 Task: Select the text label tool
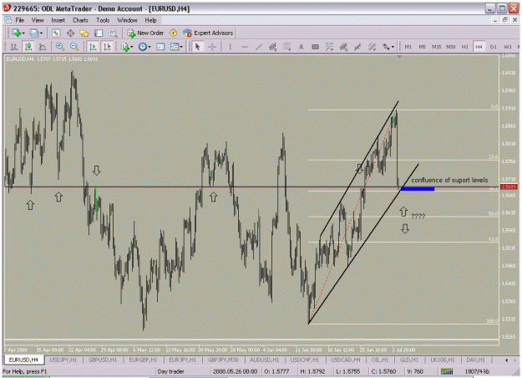click(315, 47)
